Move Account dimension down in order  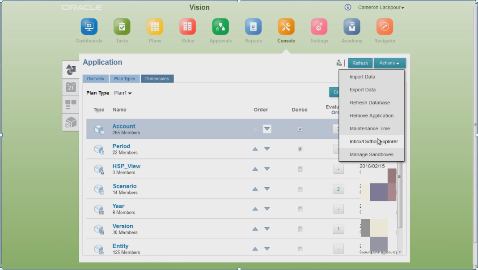[267, 129]
